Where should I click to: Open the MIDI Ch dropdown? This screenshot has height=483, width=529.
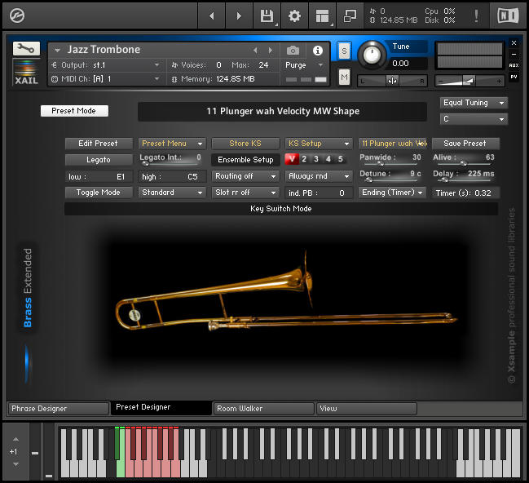(106, 79)
